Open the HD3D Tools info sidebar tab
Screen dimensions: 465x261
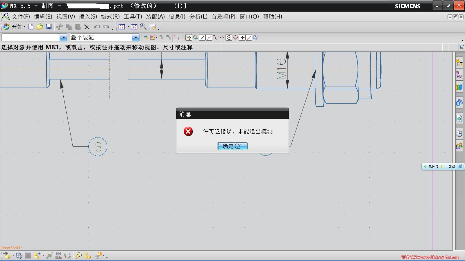[459, 103]
